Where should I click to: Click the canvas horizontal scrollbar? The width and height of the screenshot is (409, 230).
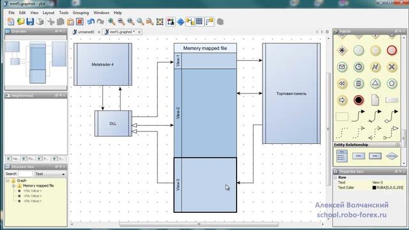(x=199, y=224)
